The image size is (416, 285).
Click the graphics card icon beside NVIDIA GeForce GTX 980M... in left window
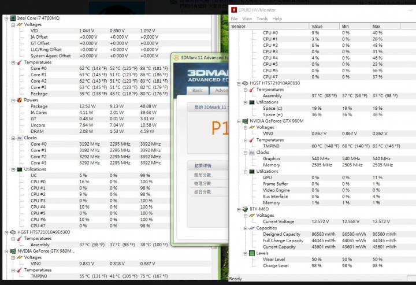13,251
